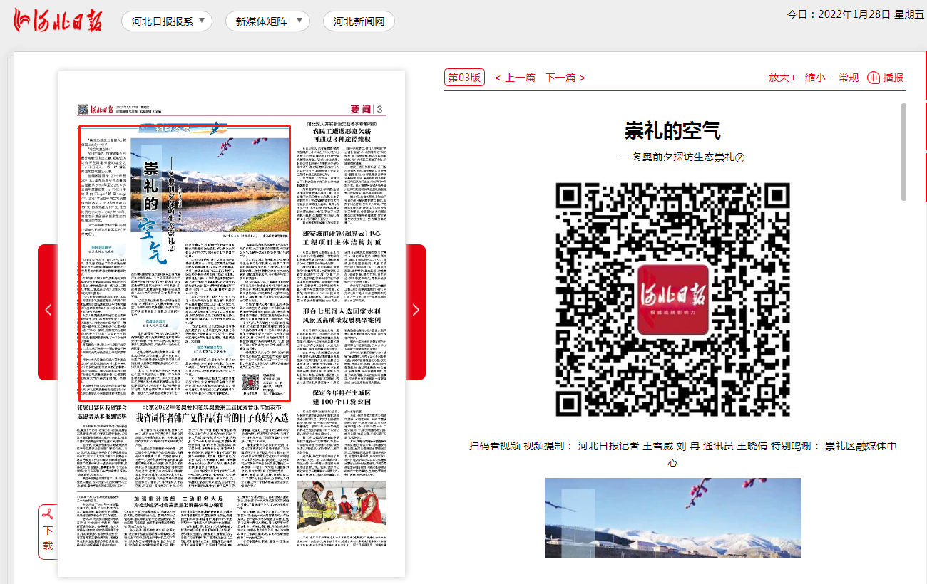Open the 河北日报报系 dropdown
The height and width of the screenshot is (584, 927).
(167, 21)
